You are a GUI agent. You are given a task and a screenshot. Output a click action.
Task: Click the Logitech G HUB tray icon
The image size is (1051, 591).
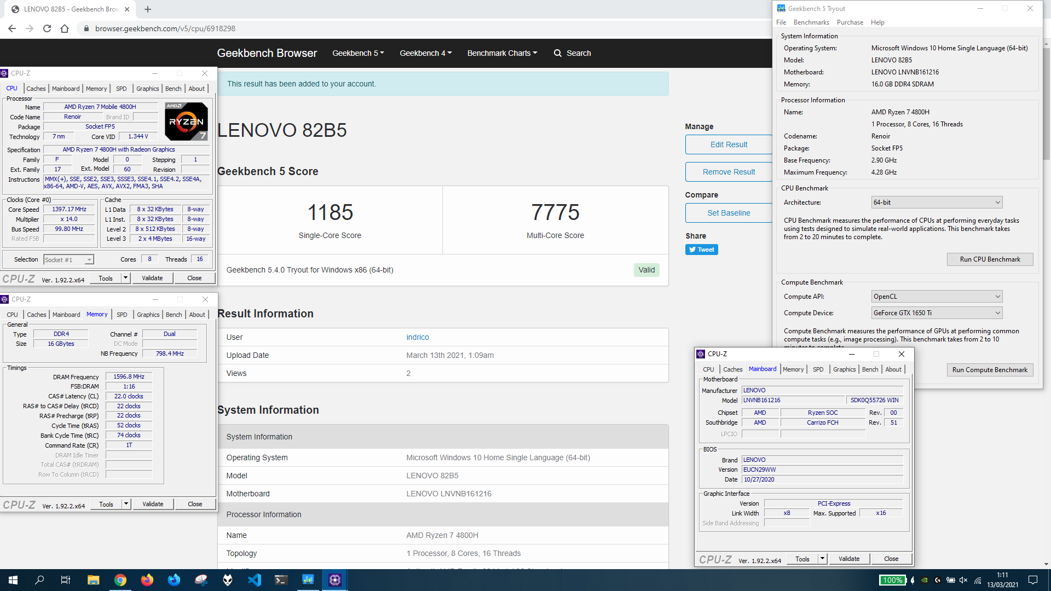(938, 580)
